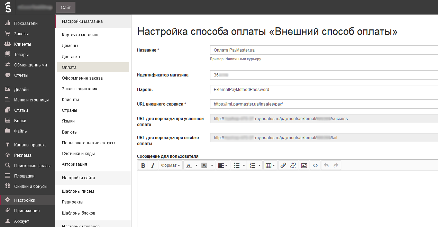The image size is (438, 227).
Task: Click the Меню и страницы icon
Action: click(7, 100)
